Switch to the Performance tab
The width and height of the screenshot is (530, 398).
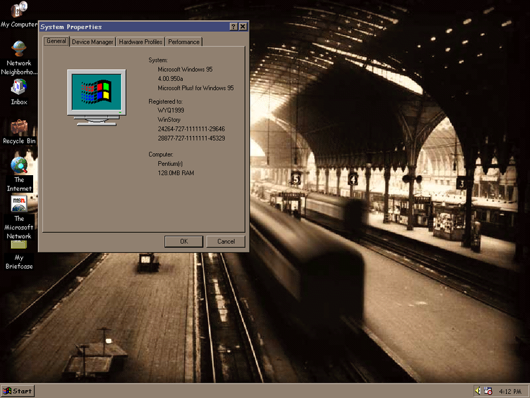click(x=184, y=41)
